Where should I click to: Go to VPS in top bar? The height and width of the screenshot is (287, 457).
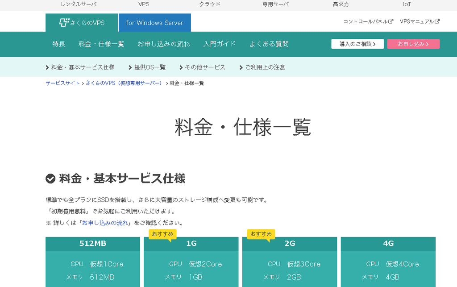pos(144,4)
